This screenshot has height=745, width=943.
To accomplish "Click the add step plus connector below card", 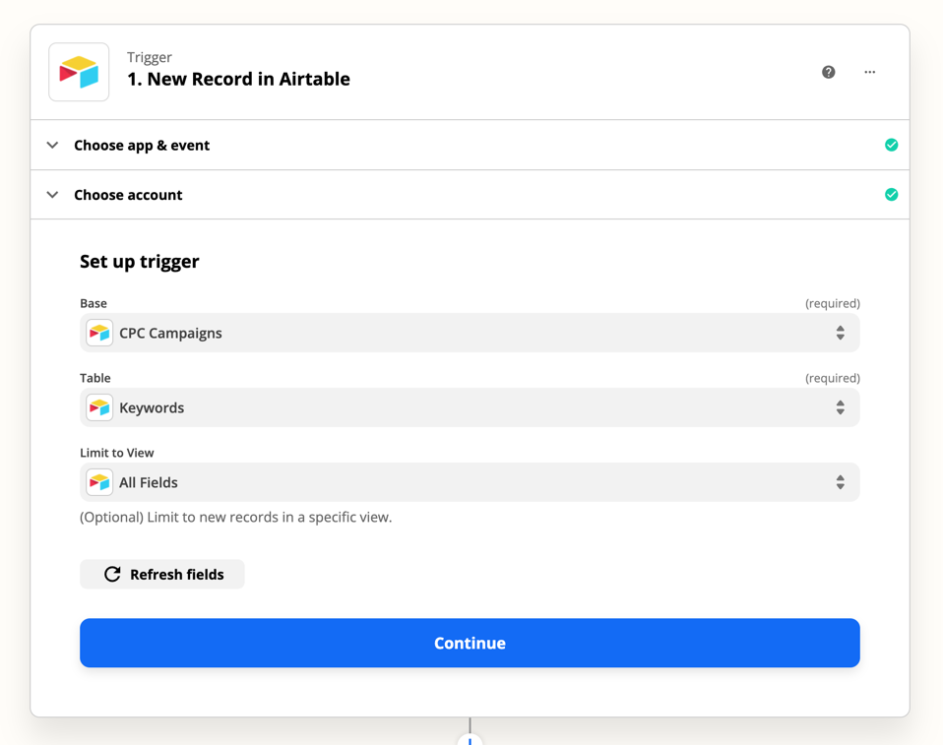I will [470, 739].
